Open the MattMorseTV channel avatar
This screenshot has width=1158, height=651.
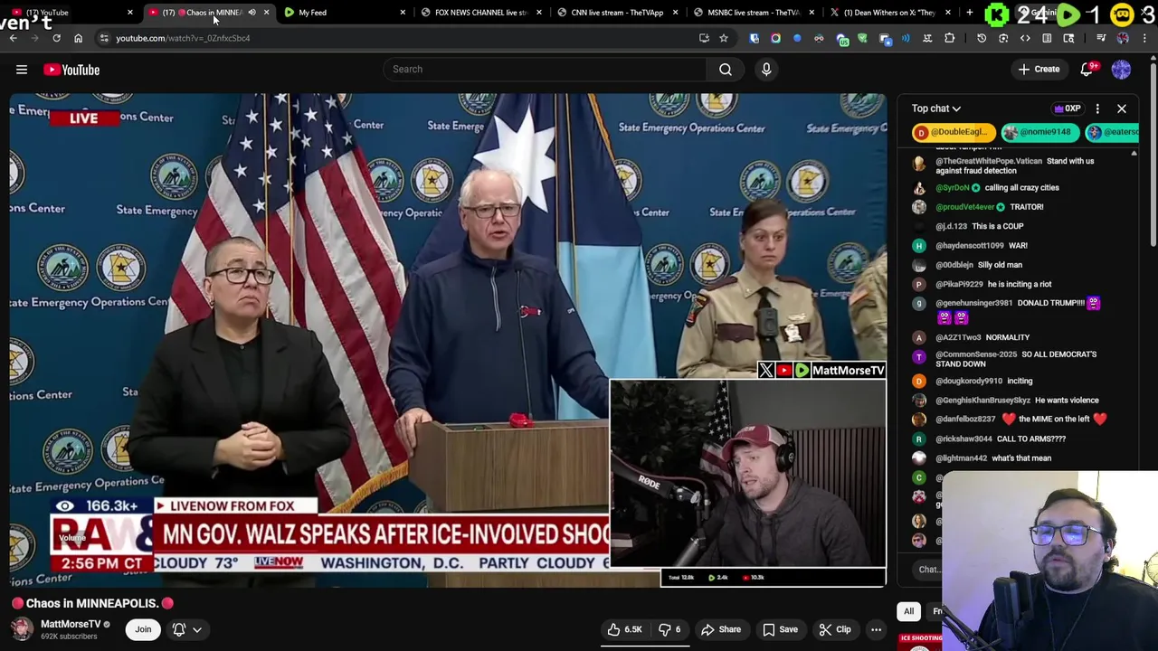(x=22, y=628)
